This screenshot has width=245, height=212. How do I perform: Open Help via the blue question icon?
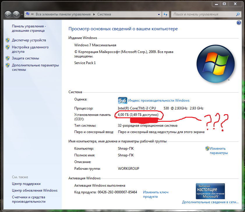click(x=239, y=23)
